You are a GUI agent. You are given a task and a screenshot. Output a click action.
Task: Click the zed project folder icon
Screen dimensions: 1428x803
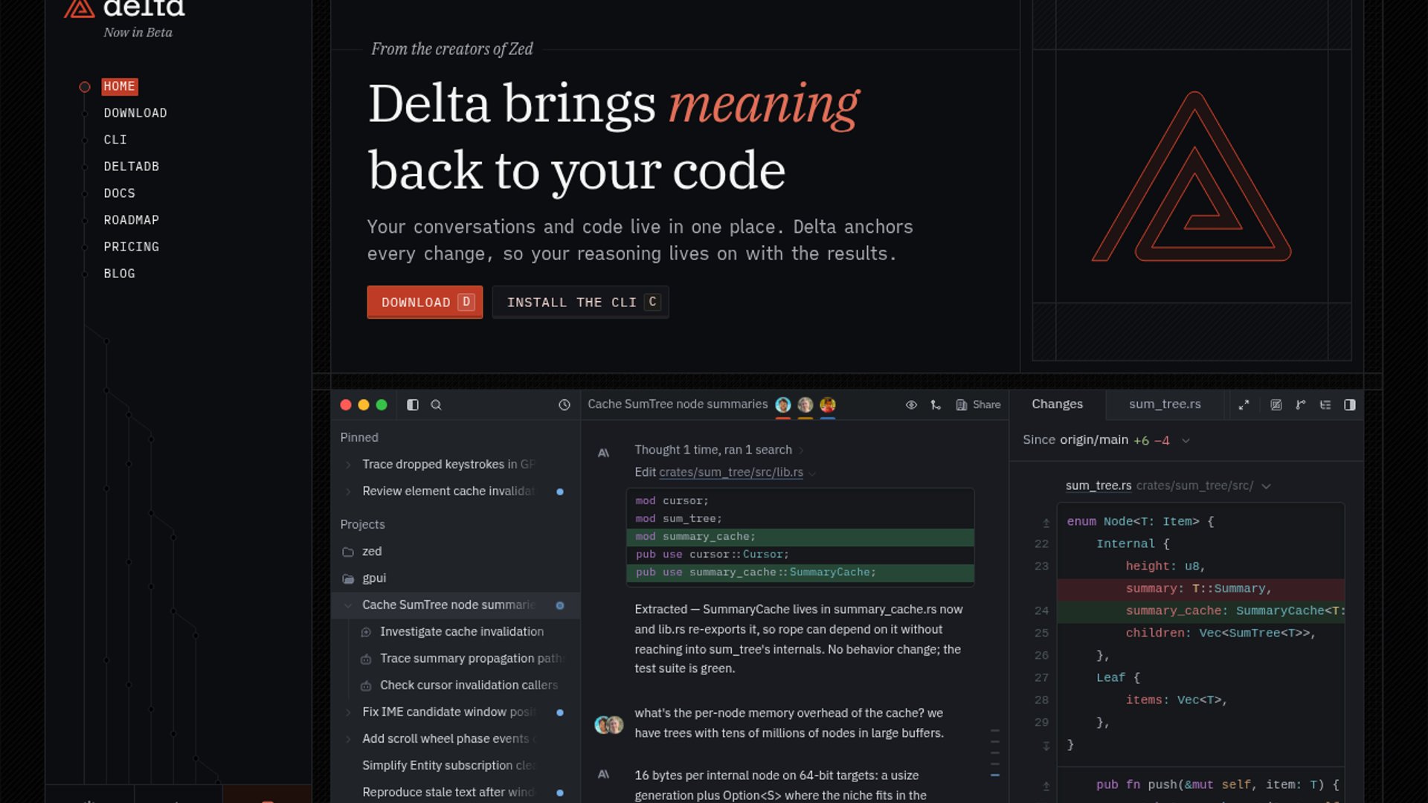pyautogui.click(x=347, y=552)
